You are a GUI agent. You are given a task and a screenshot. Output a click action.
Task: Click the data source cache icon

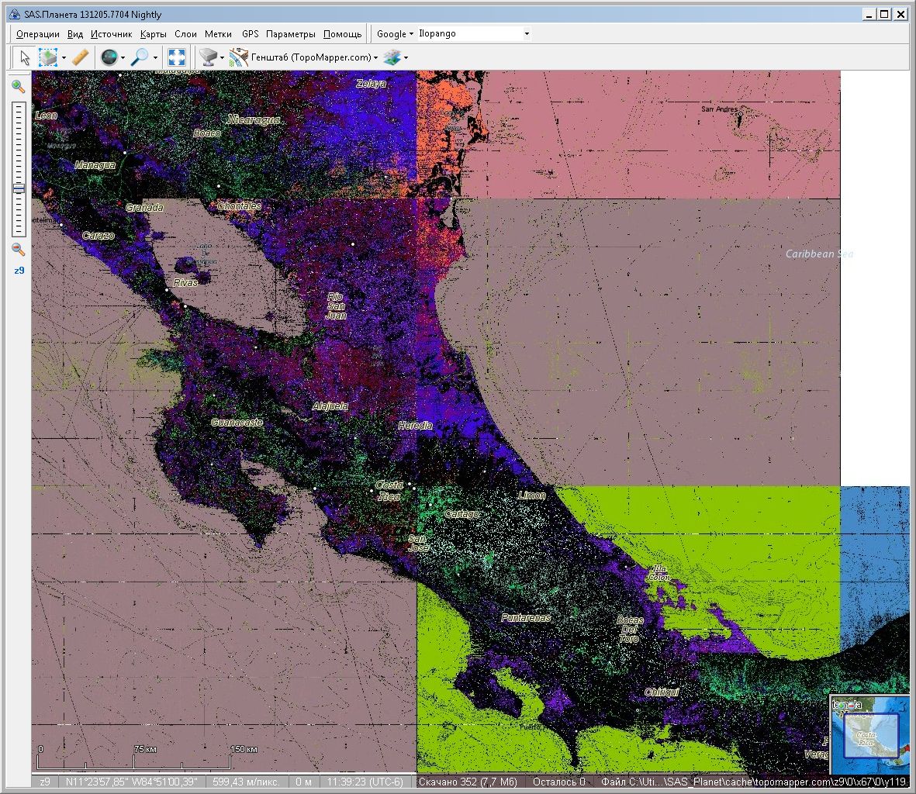(207, 57)
